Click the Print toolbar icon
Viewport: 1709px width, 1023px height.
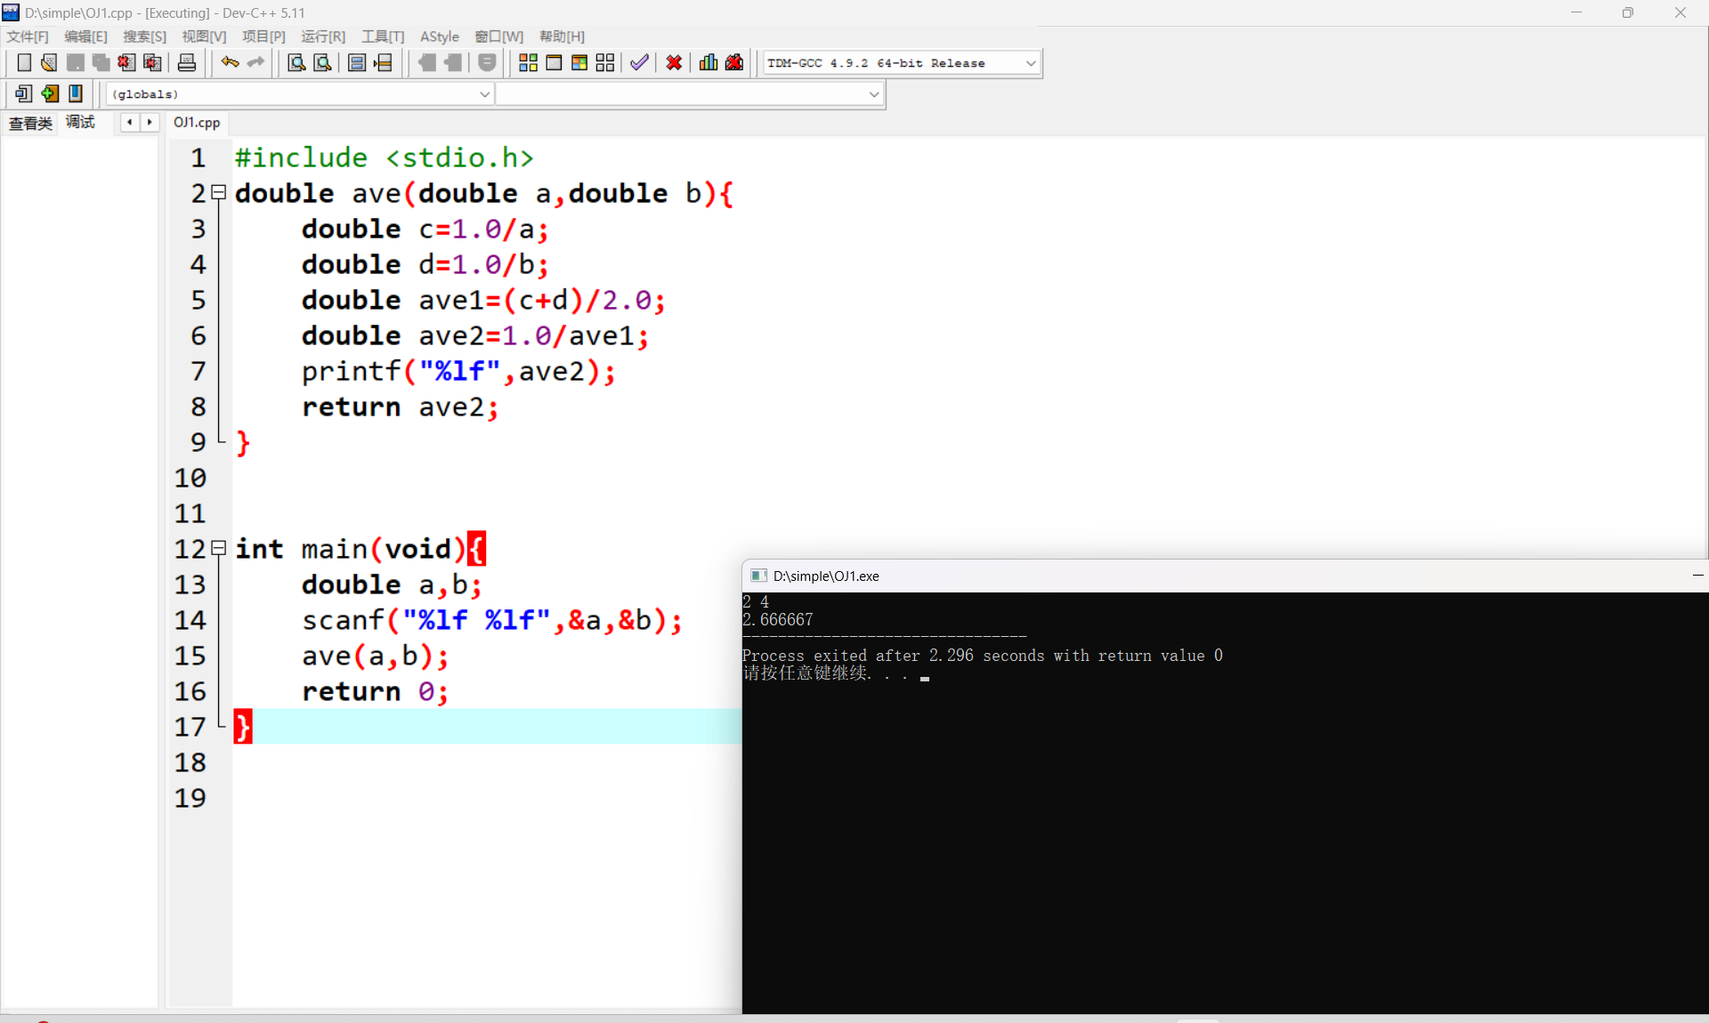pos(187,62)
